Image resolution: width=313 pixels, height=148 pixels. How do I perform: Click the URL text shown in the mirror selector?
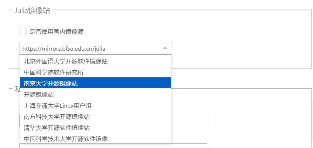[x=66, y=48]
